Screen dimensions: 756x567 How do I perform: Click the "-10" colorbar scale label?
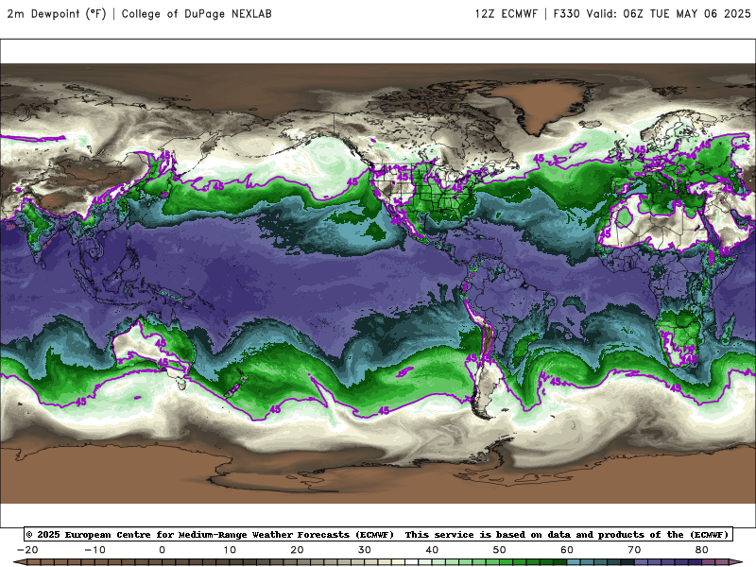(95, 550)
